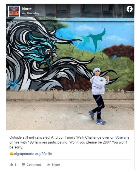
Task: Follow the Strava link in caption
Action: [x=121, y=137]
